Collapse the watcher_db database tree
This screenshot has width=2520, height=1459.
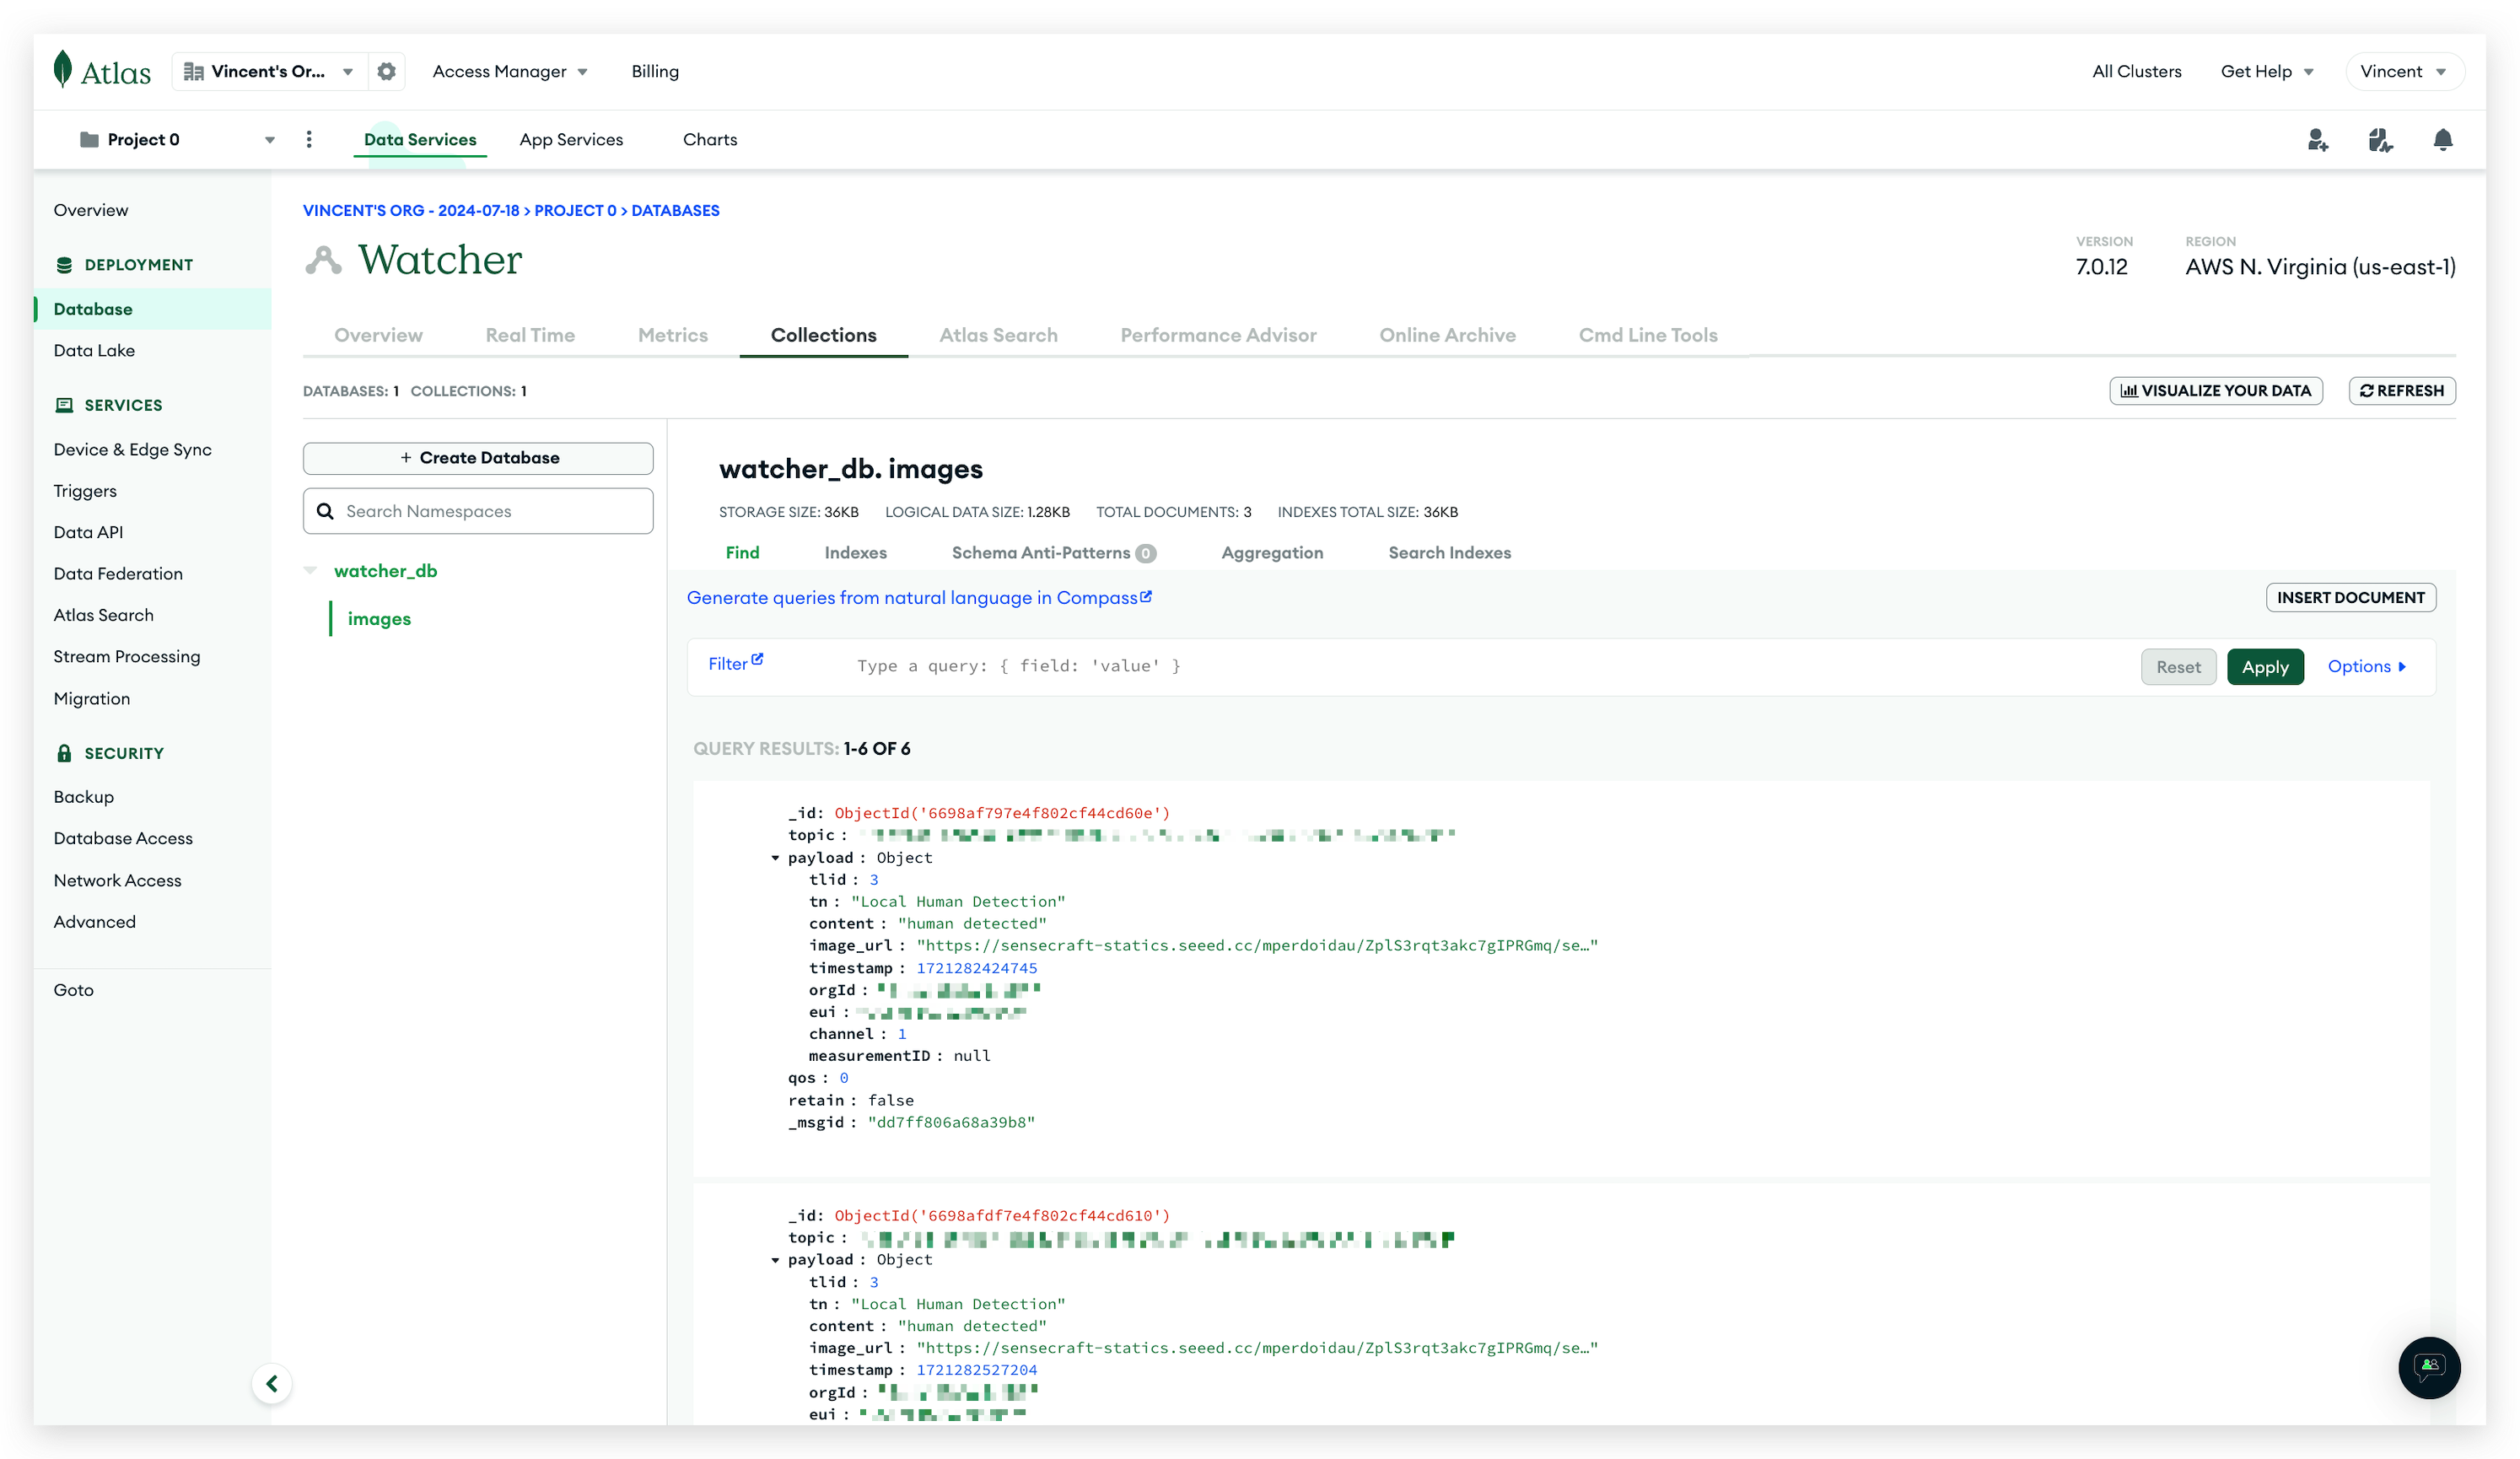tap(310, 570)
